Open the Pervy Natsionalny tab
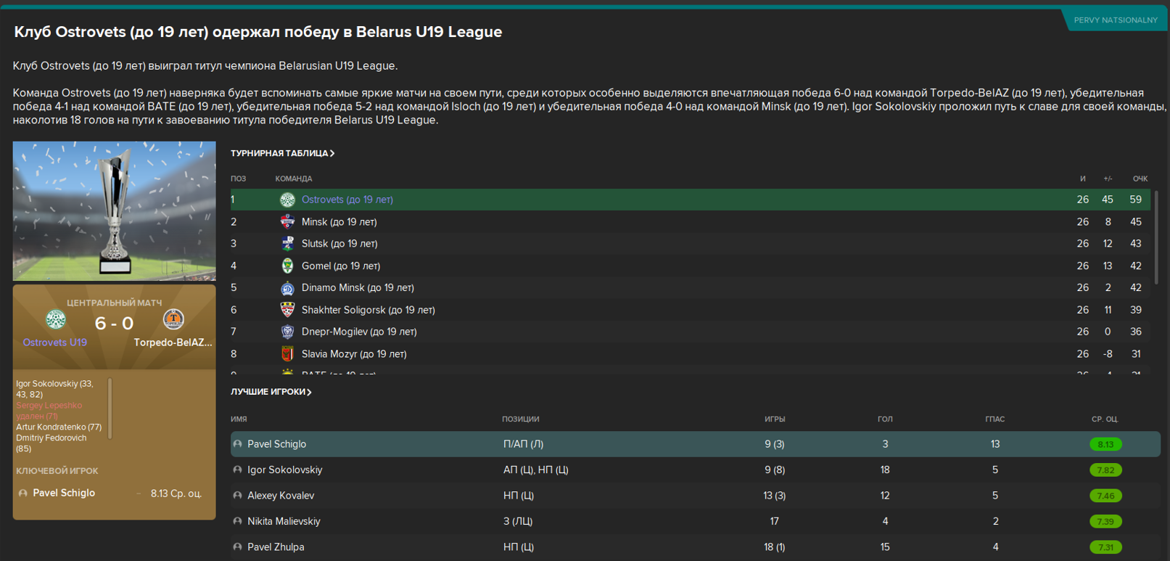The image size is (1170, 561). coord(1115,20)
